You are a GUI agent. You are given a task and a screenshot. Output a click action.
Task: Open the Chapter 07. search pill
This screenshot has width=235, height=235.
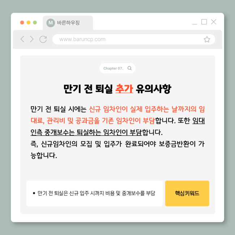tap(117, 68)
